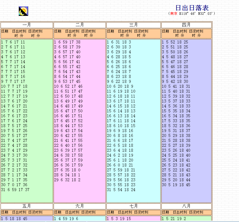Click January row '31 6 59 17 37'

coord(15,190)
